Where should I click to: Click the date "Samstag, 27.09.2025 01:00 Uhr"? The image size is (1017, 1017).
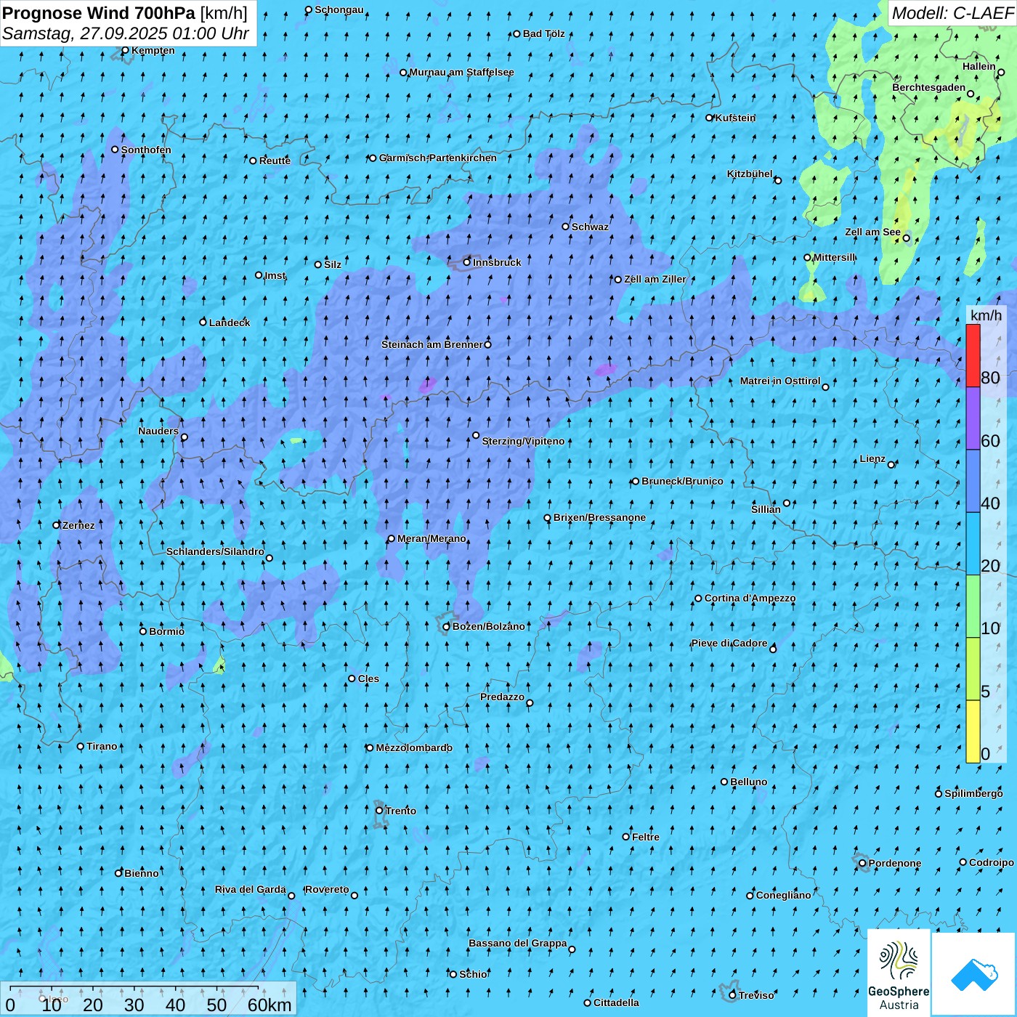point(126,33)
